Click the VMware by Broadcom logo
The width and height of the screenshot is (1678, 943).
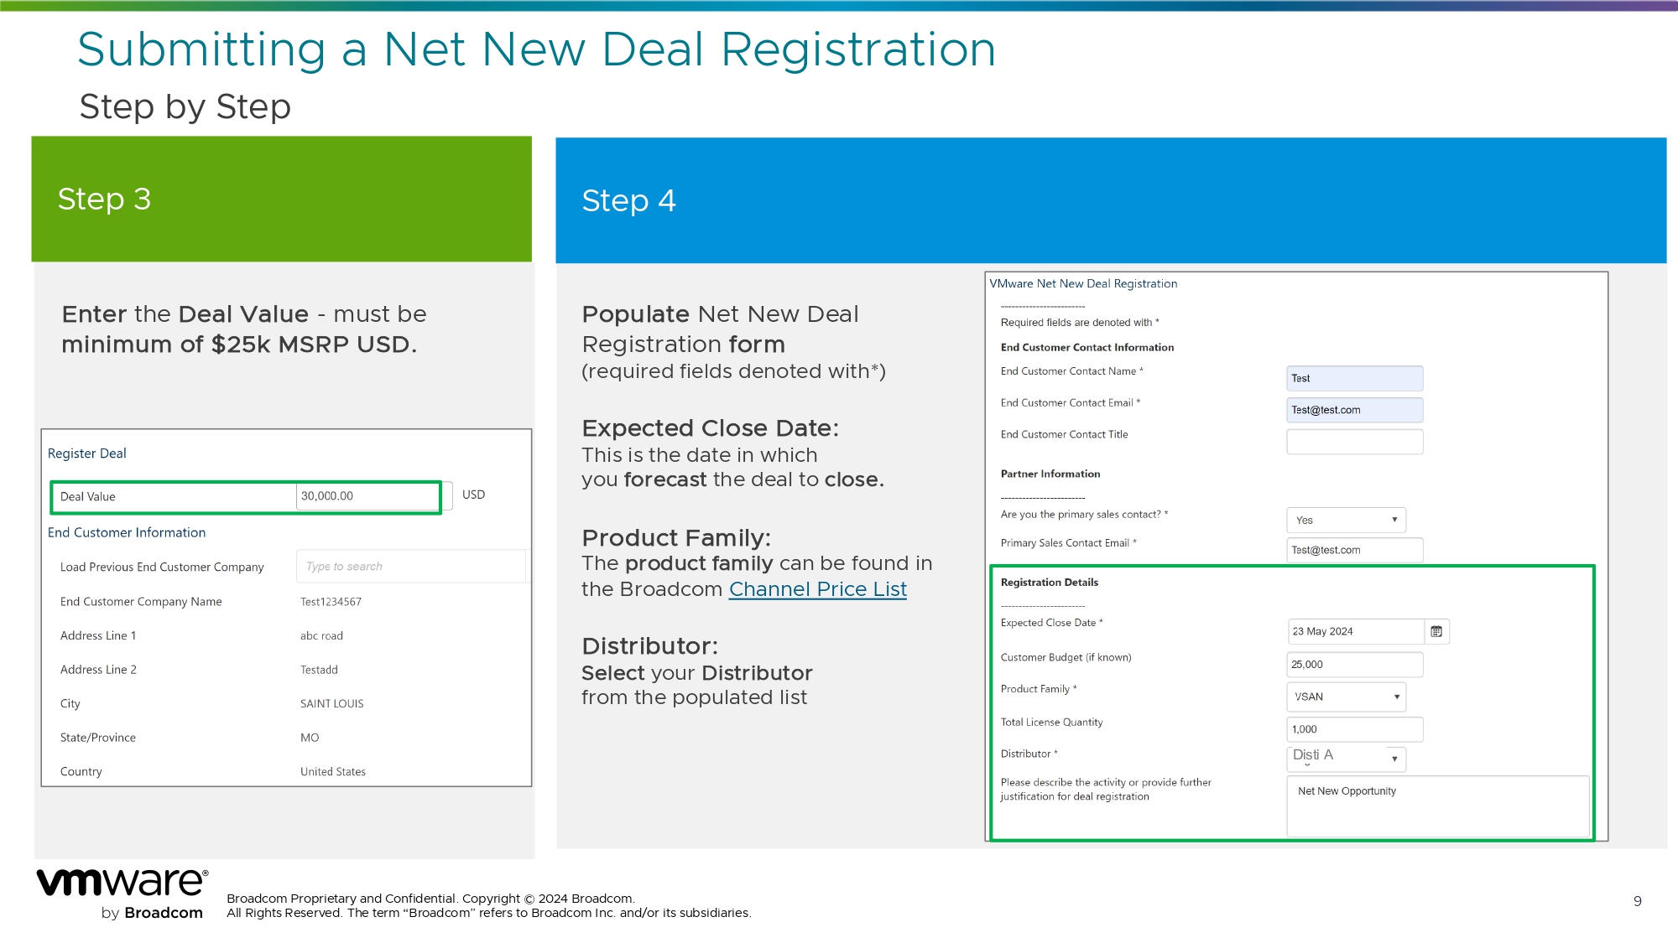[x=122, y=894]
